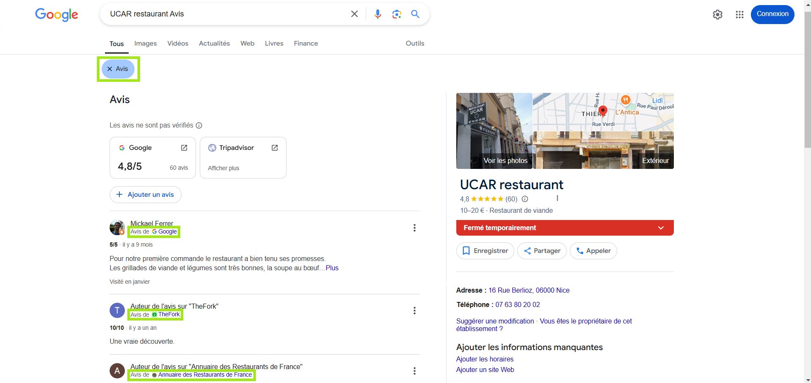Open the (60) reviews count link
The width and height of the screenshot is (811, 383).
click(511, 199)
